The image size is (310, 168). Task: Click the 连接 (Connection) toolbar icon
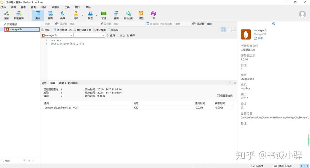coord(6,15)
